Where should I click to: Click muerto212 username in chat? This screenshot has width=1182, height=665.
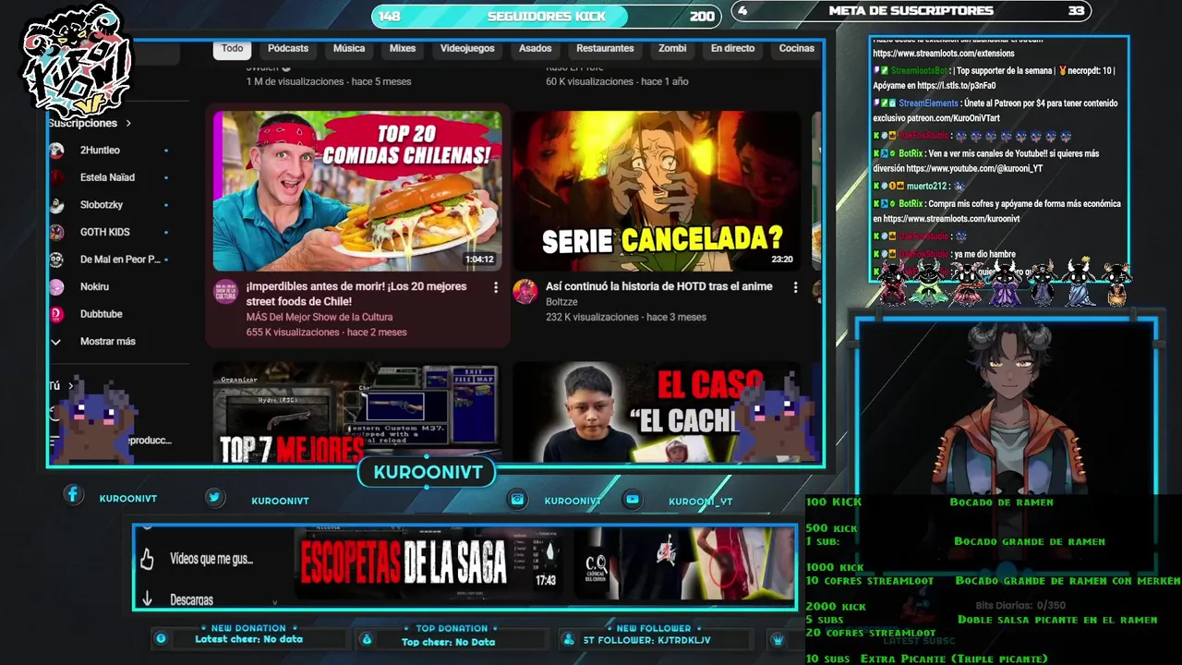(926, 186)
